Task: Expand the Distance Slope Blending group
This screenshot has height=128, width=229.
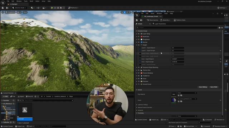Action: (x=137, y=68)
